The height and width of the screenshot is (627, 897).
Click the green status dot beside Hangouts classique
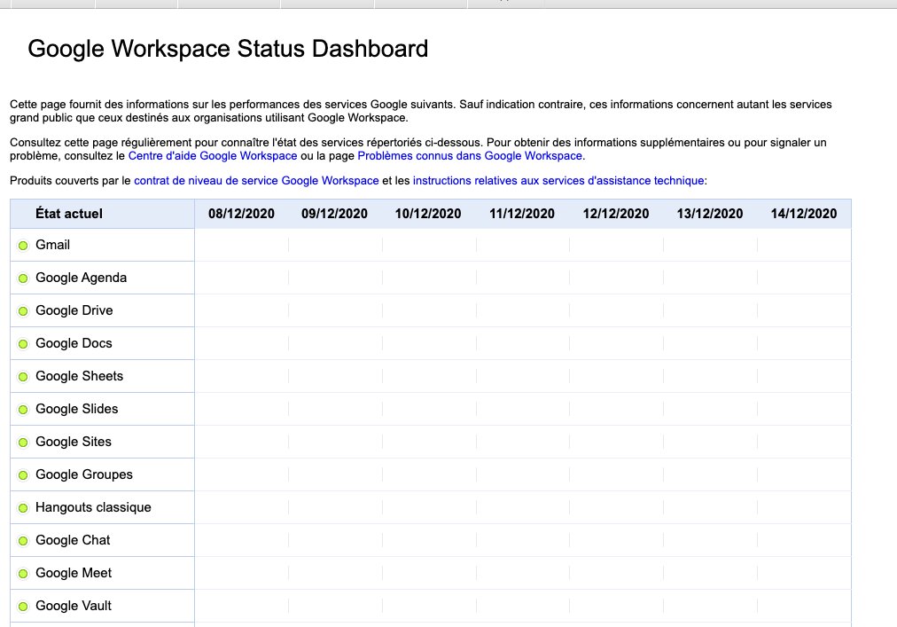(x=23, y=508)
